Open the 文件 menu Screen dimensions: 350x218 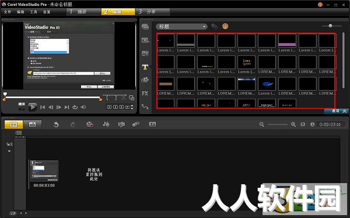point(8,12)
